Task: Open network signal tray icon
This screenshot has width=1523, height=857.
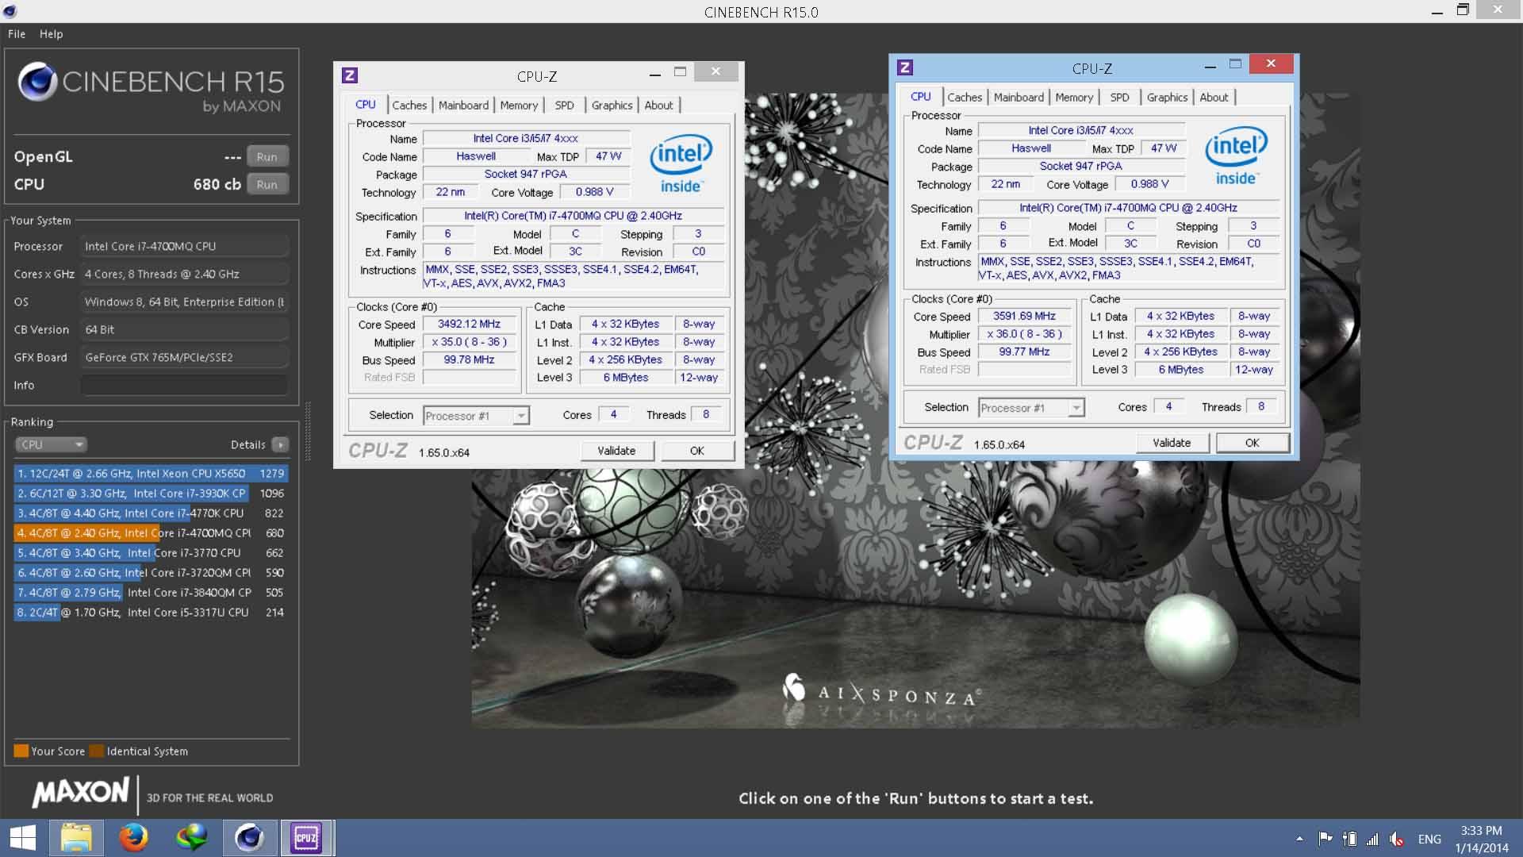Action: pyautogui.click(x=1372, y=839)
